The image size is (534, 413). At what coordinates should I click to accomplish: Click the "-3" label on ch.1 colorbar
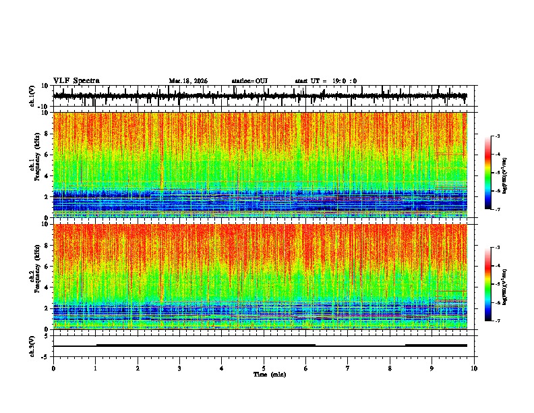point(498,136)
